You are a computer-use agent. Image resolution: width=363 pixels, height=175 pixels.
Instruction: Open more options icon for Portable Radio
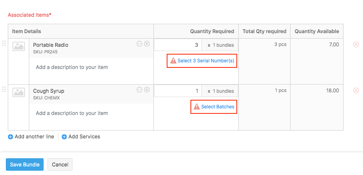[139, 44]
